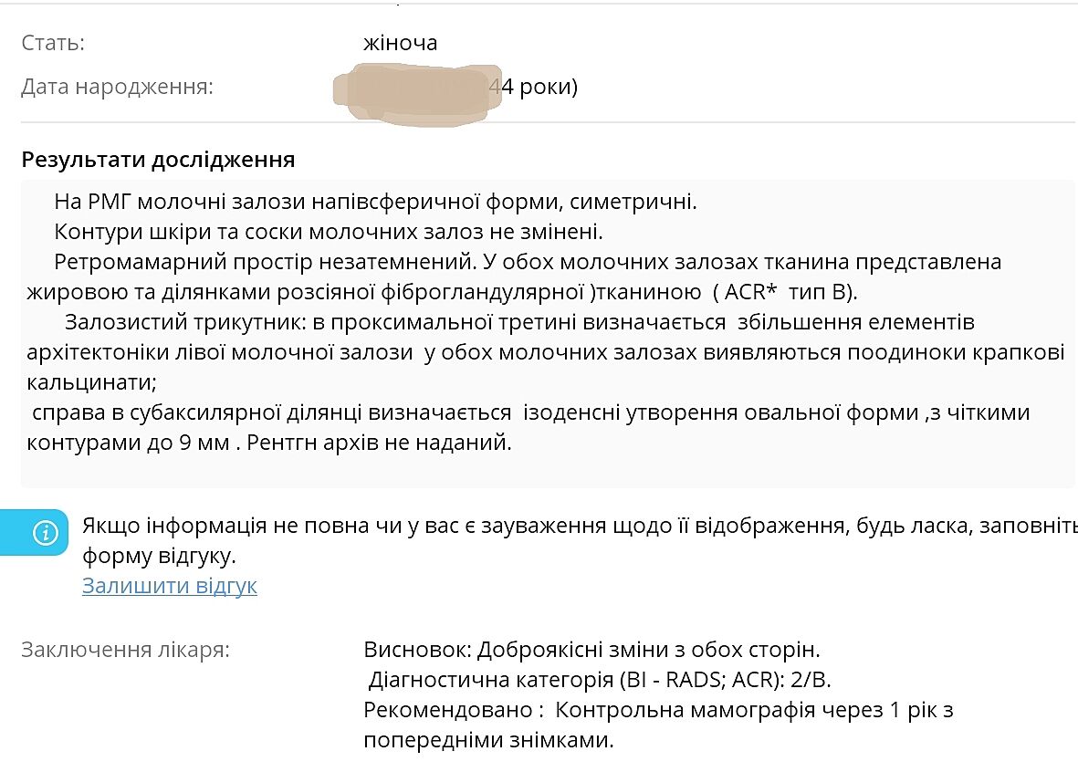The height and width of the screenshot is (772, 1078).
Task: Click the "Діагностична категорія (BI - RADS; ACR)" line
Action: (601, 680)
